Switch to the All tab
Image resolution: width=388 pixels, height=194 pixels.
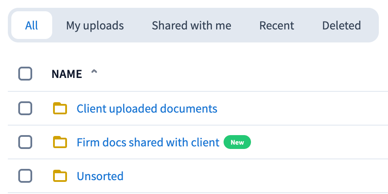(32, 26)
